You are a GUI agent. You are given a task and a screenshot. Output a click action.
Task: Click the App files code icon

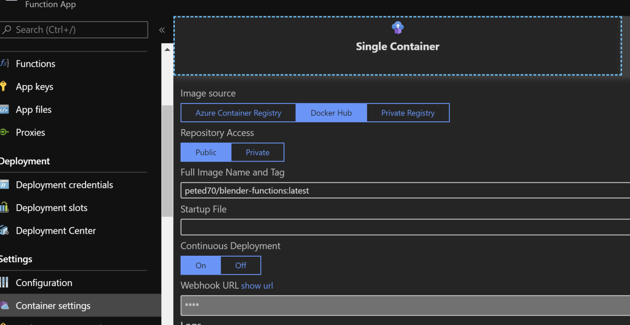(4, 110)
